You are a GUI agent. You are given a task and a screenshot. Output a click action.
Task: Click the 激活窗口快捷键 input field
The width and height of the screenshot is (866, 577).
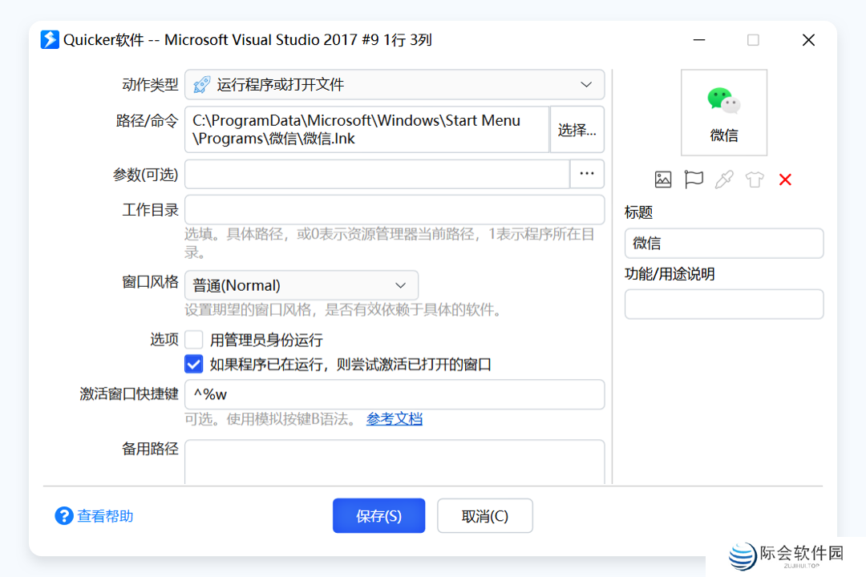pos(395,394)
